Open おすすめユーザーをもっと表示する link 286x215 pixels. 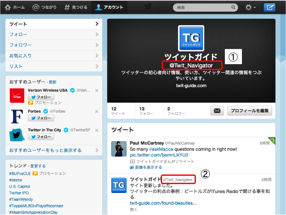pos(54,150)
